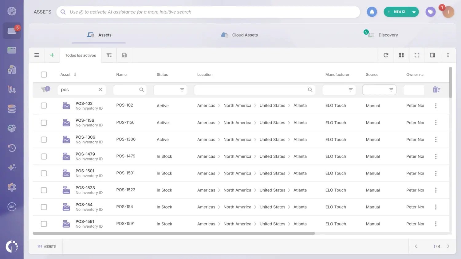Viewport: 461px width, 259px height.
Task: Refresh the asset list
Action: (x=386, y=55)
